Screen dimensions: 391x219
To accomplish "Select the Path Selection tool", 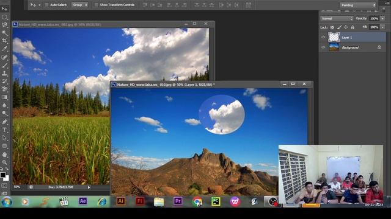I will (4, 137).
